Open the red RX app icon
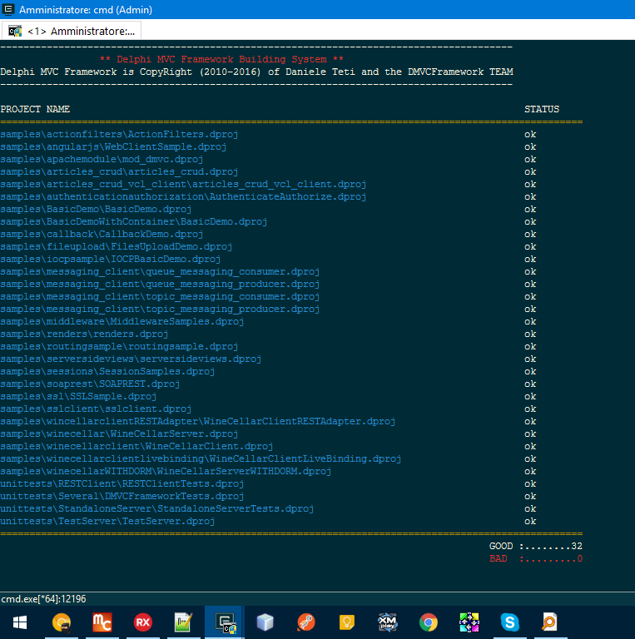This screenshot has width=635, height=639. tap(142, 622)
